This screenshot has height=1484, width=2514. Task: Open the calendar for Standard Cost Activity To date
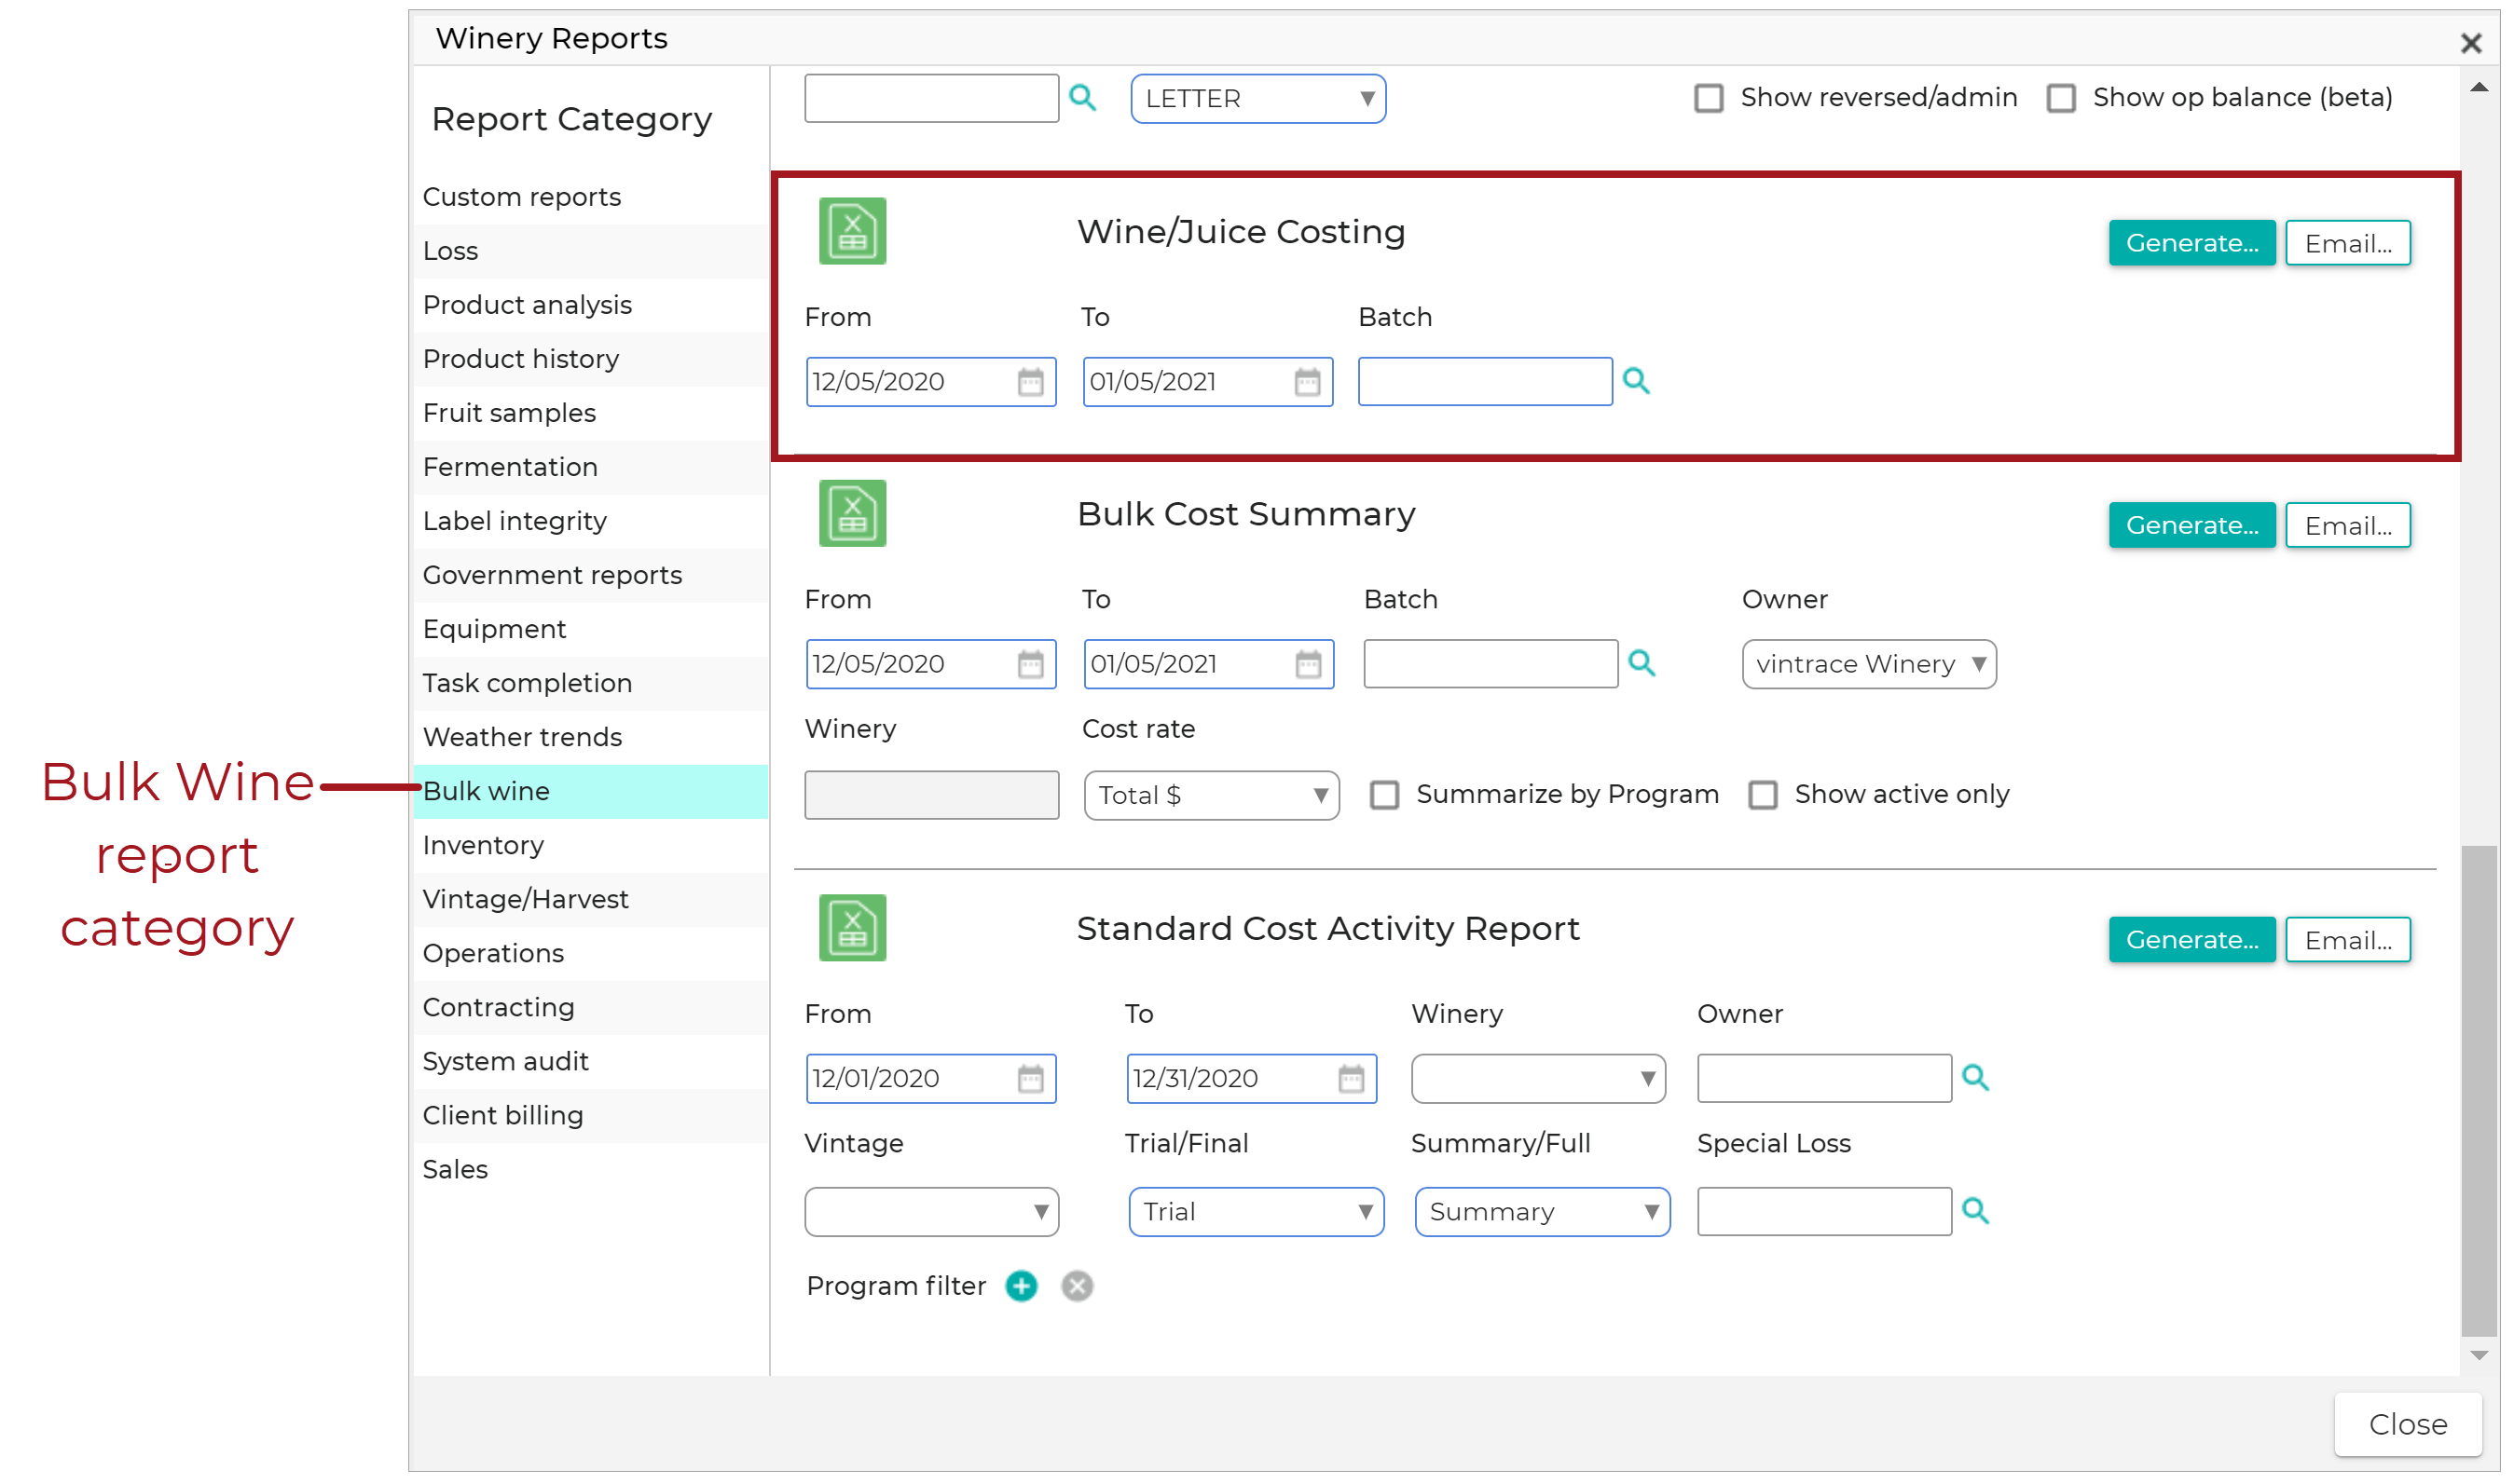1351,1078
